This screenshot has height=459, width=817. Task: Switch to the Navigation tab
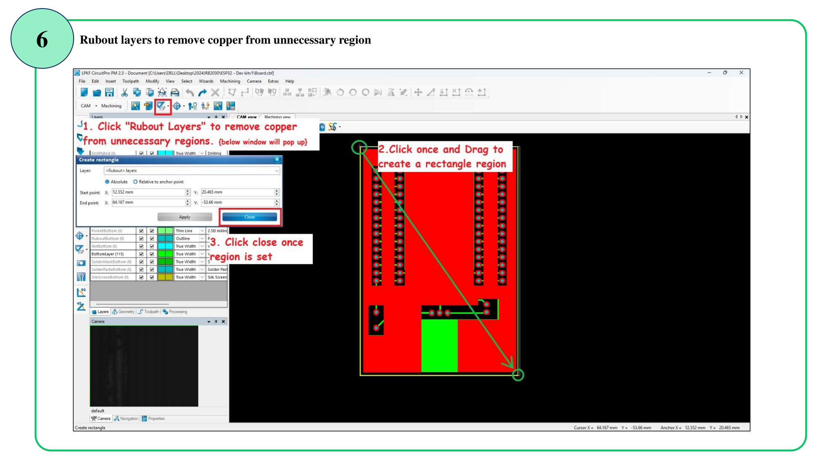(126, 419)
